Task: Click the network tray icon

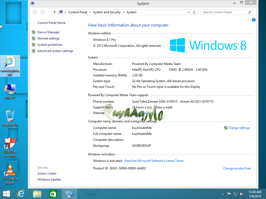Action: click(236, 194)
